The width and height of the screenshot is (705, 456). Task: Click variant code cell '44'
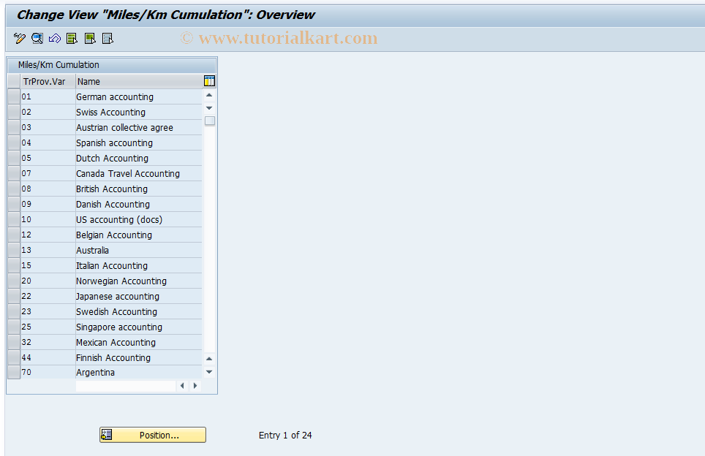coord(48,357)
